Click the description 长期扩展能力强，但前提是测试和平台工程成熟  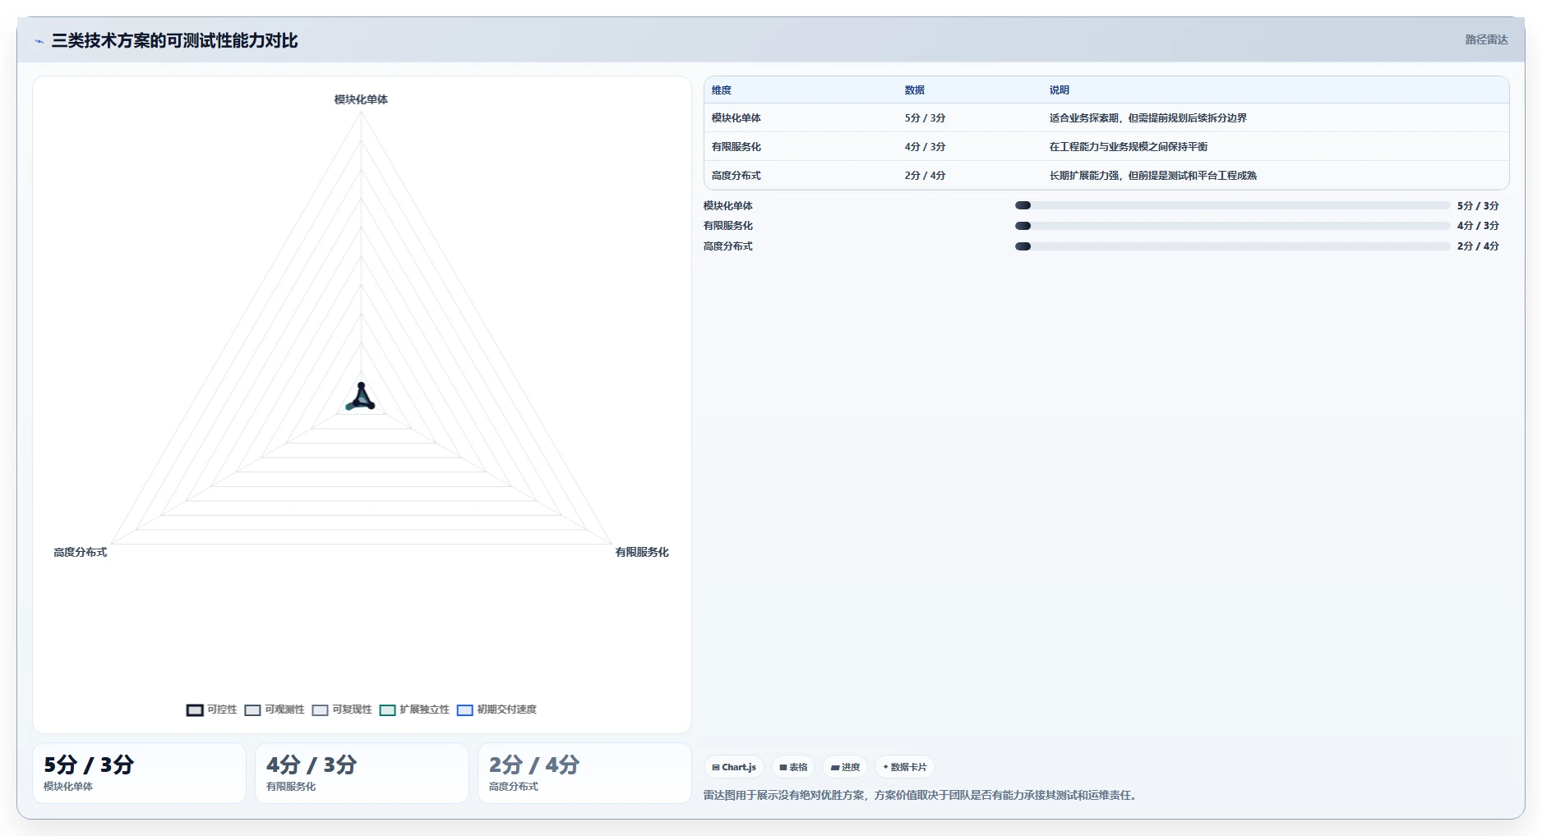click(x=1152, y=176)
